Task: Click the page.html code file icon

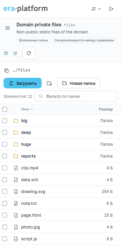Action: 16,215
